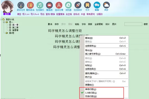Click the 同步 cloud sync icon
The height and width of the screenshot is (99, 149).
click(x=106, y=5)
